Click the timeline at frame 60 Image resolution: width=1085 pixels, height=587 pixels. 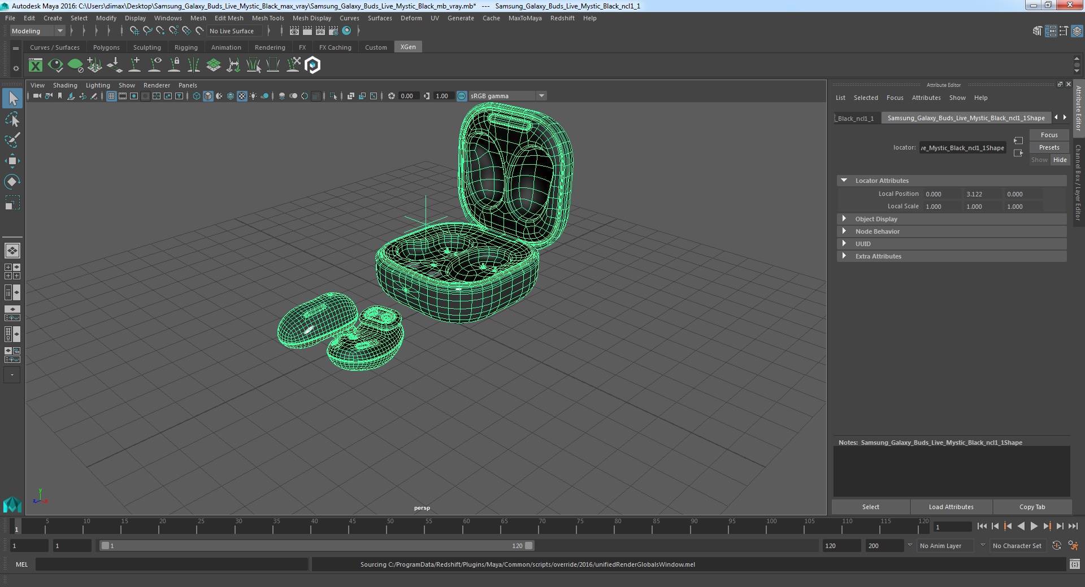point(467,527)
